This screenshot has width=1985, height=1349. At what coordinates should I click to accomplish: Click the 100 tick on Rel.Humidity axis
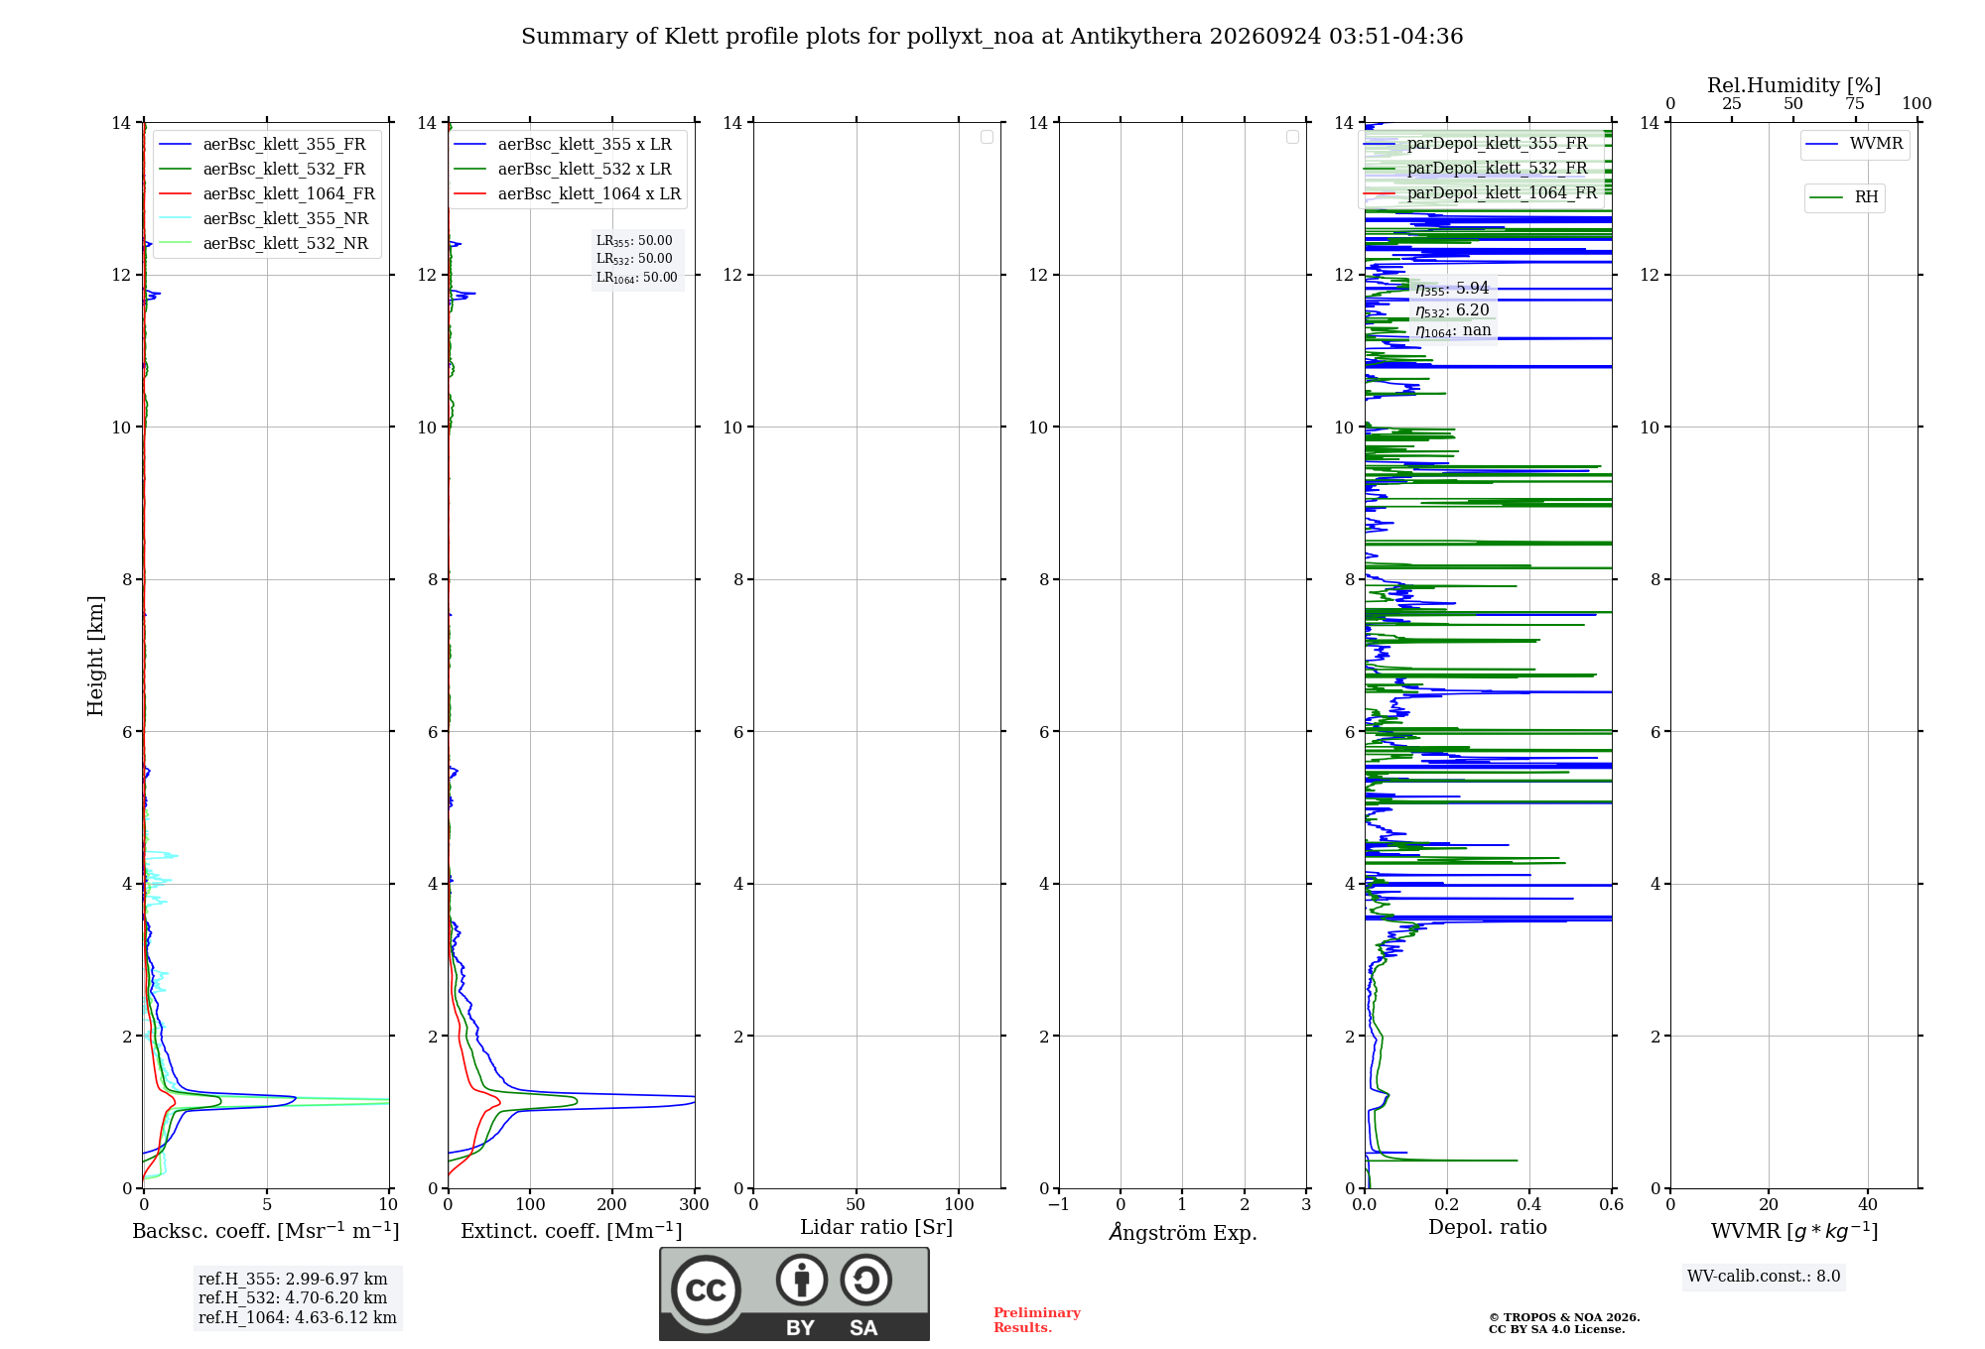point(1917,104)
